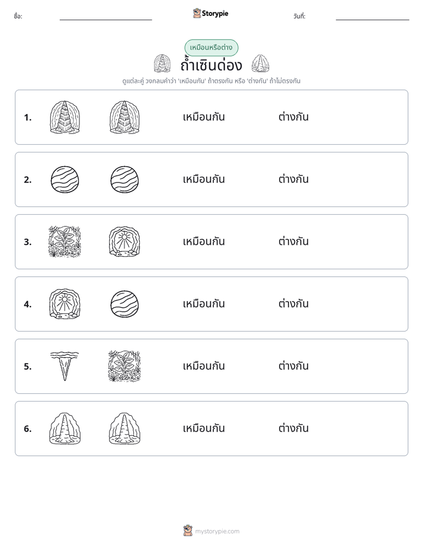Click the jungle plant image in row 5

pyautogui.click(x=124, y=366)
